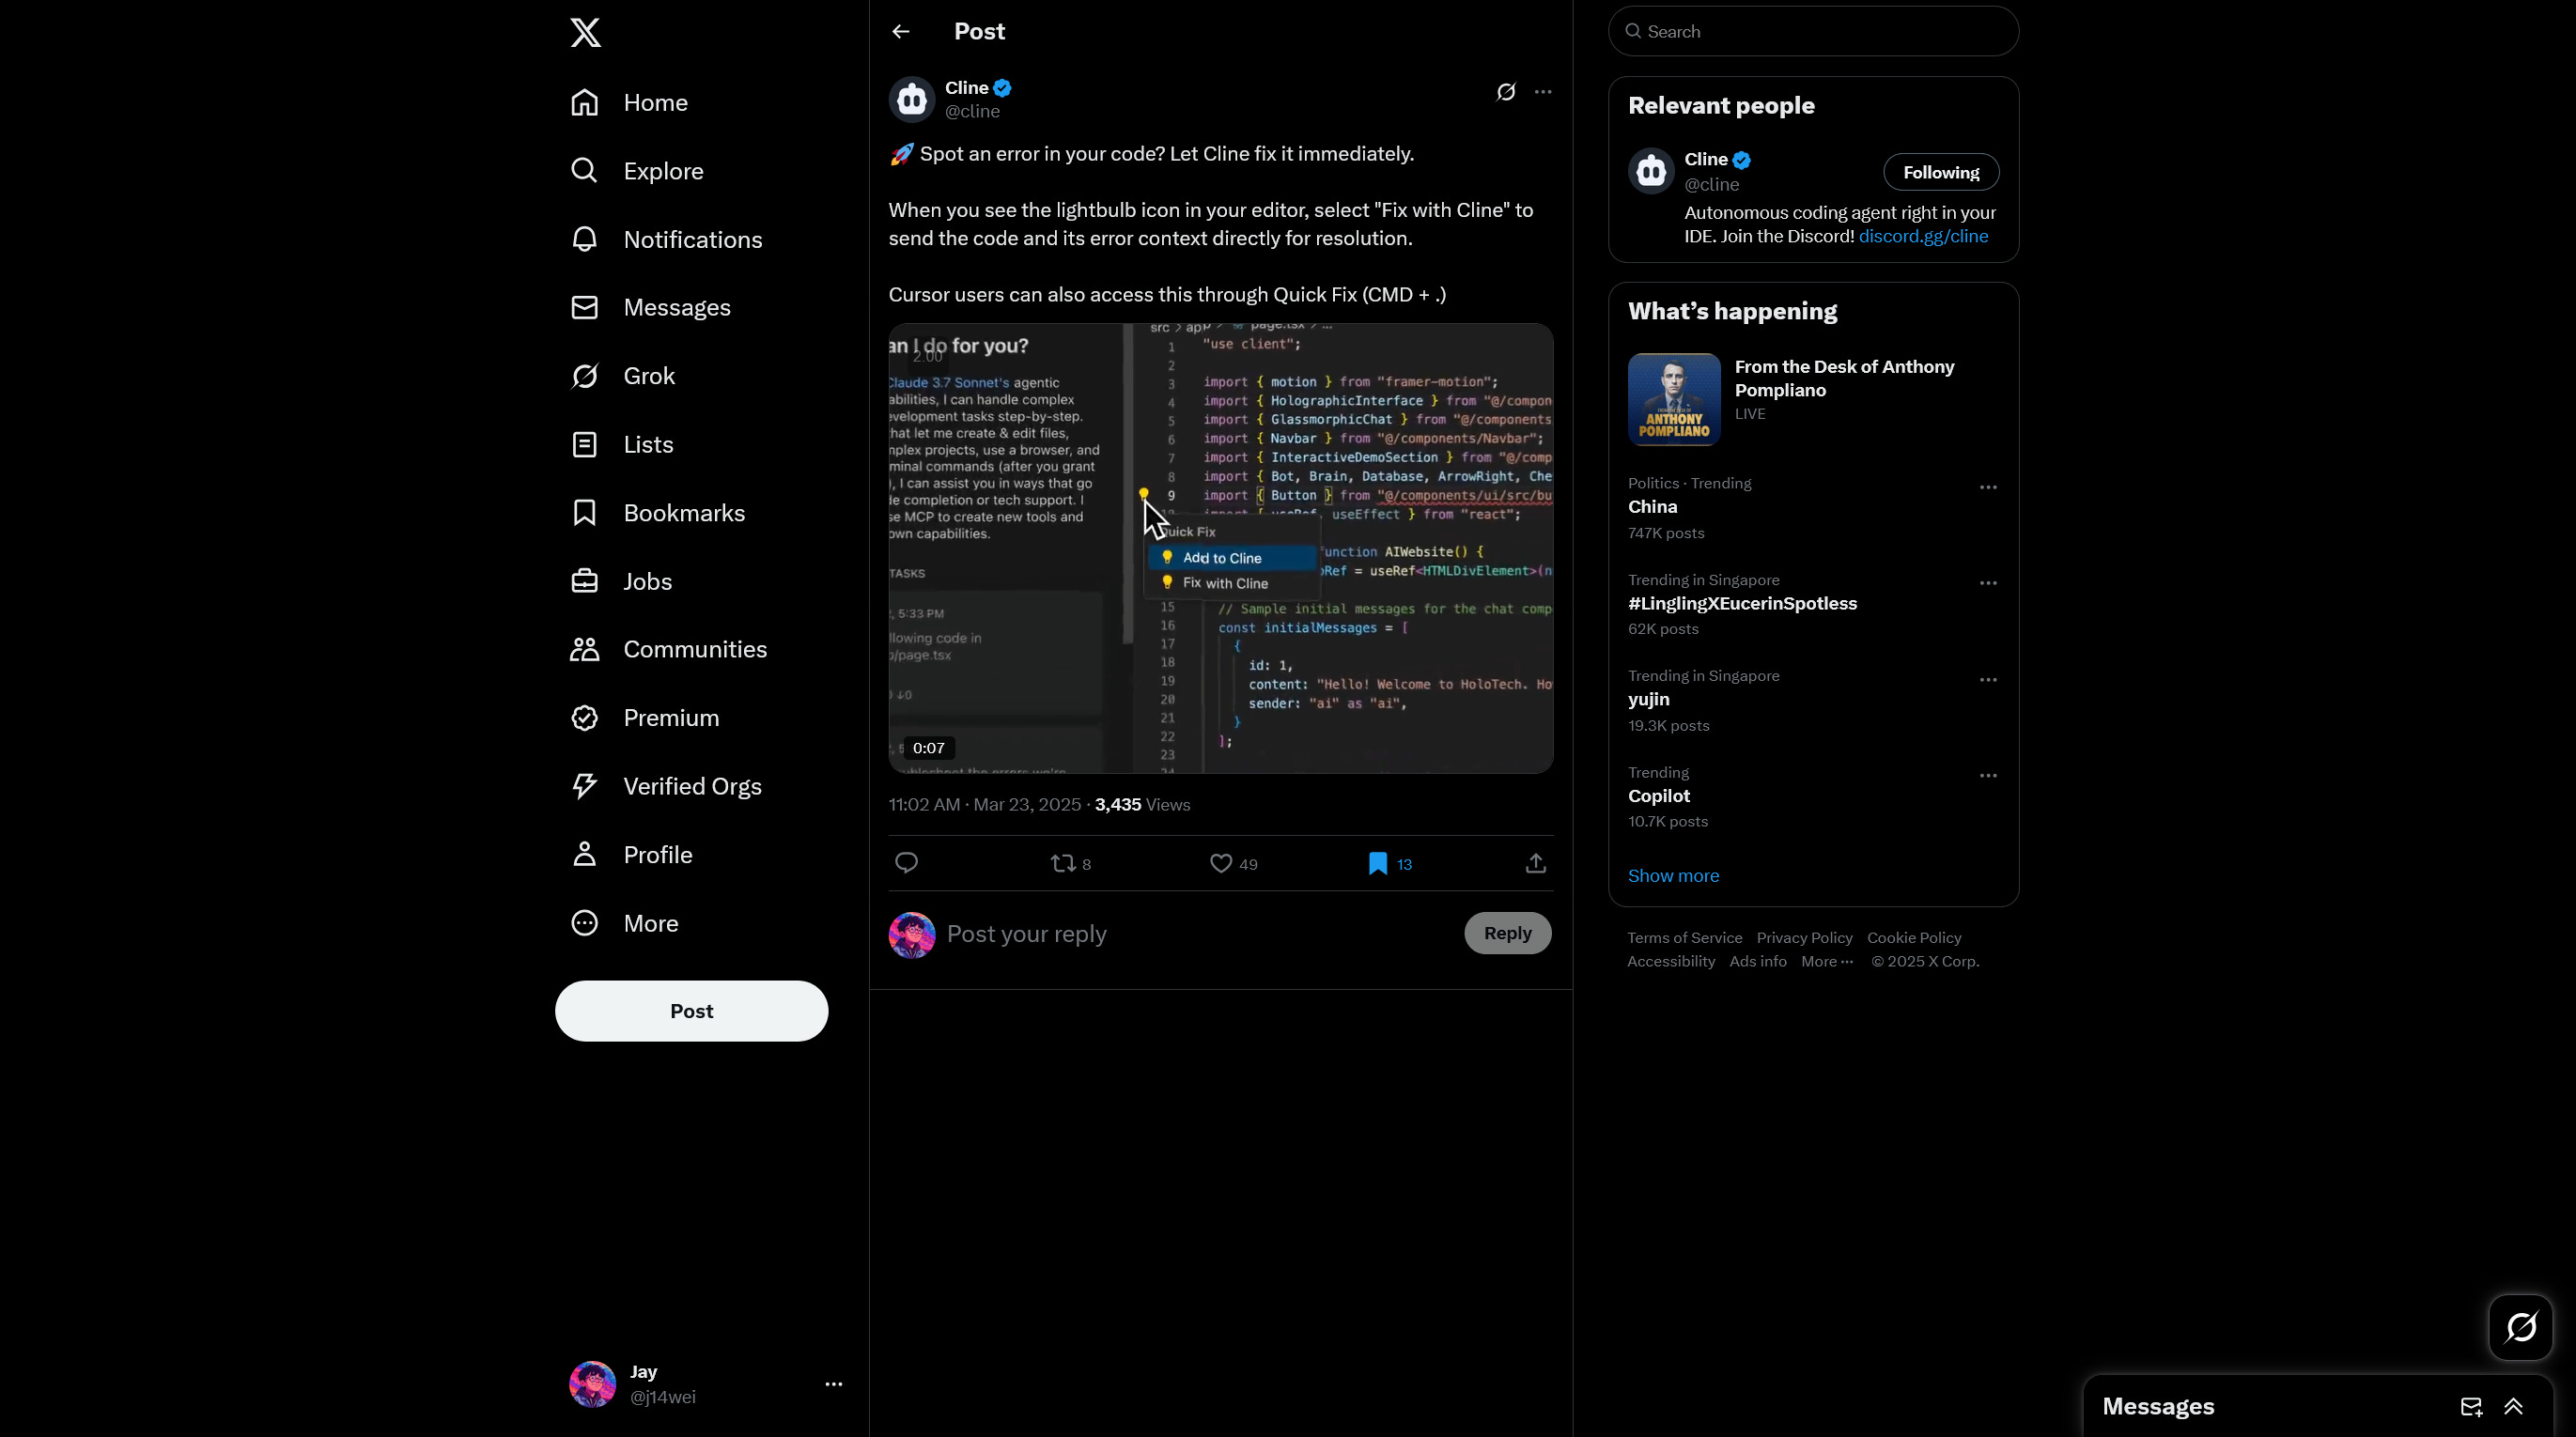This screenshot has width=2576, height=1437.
Task: Open the #LinglingXEucerinSpotless trend
Action: (x=1742, y=604)
